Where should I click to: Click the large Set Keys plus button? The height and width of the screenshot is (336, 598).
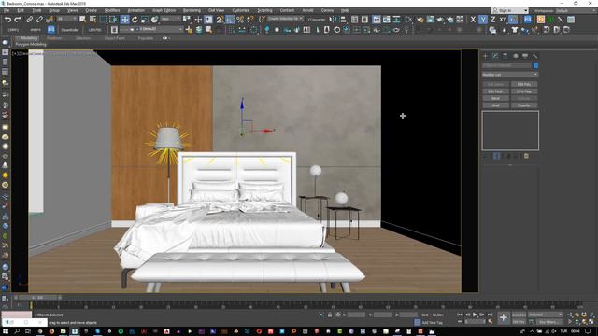pyautogui.click(x=504, y=317)
